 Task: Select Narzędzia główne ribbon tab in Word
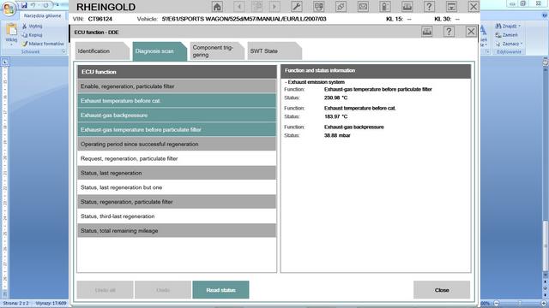pyautogui.click(x=42, y=15)
